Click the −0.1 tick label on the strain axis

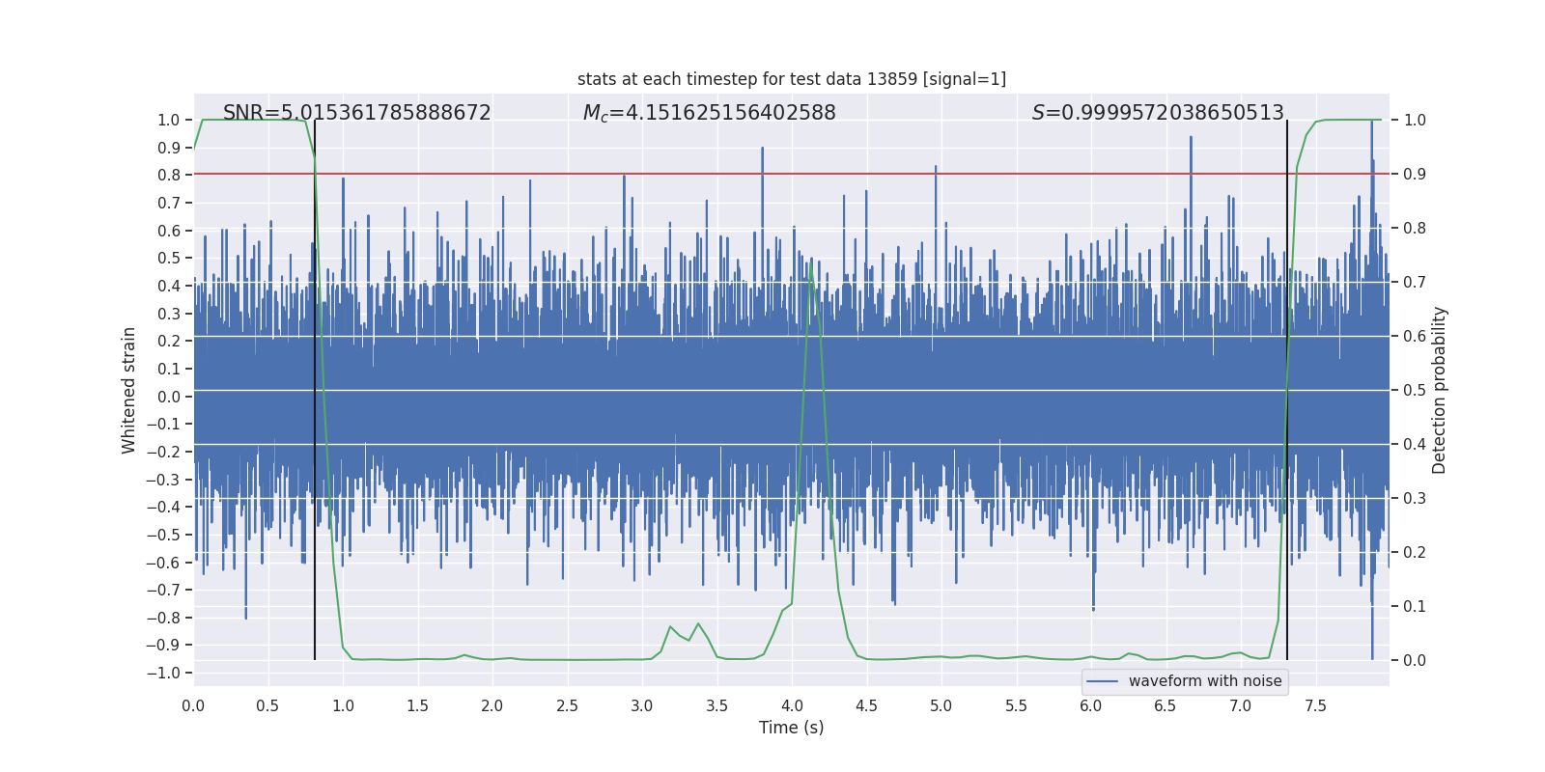(x=163, y=425)
